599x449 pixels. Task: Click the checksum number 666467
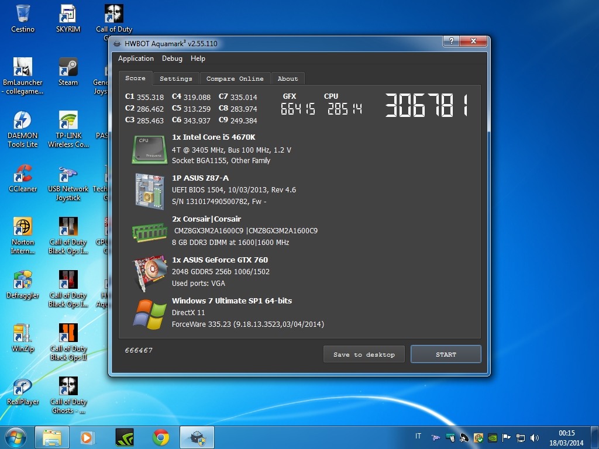coord(139,350)
